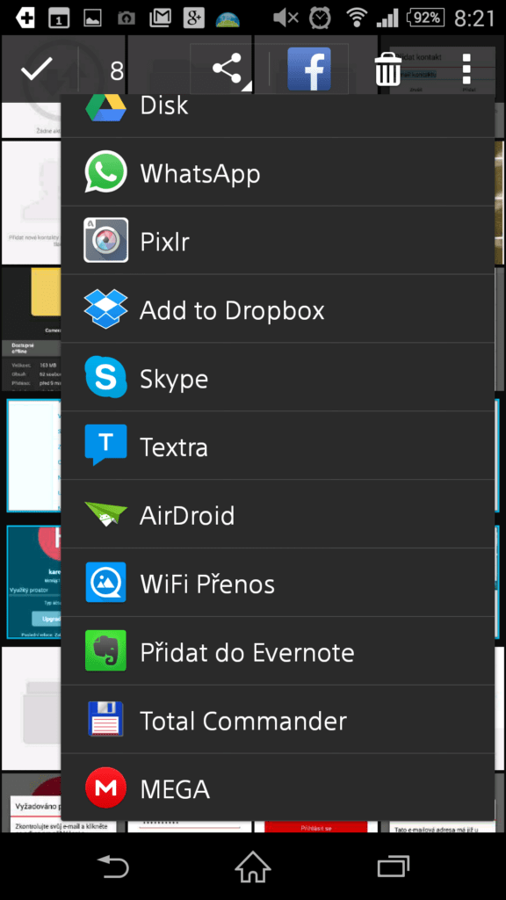Tap the red MEGA icon
Screen dimensions: 506x900
tap(106, 788)
